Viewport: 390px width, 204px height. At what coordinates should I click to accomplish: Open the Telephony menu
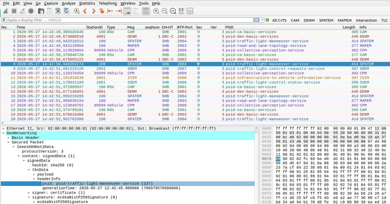pyautogui.click(x=108, y=3)
